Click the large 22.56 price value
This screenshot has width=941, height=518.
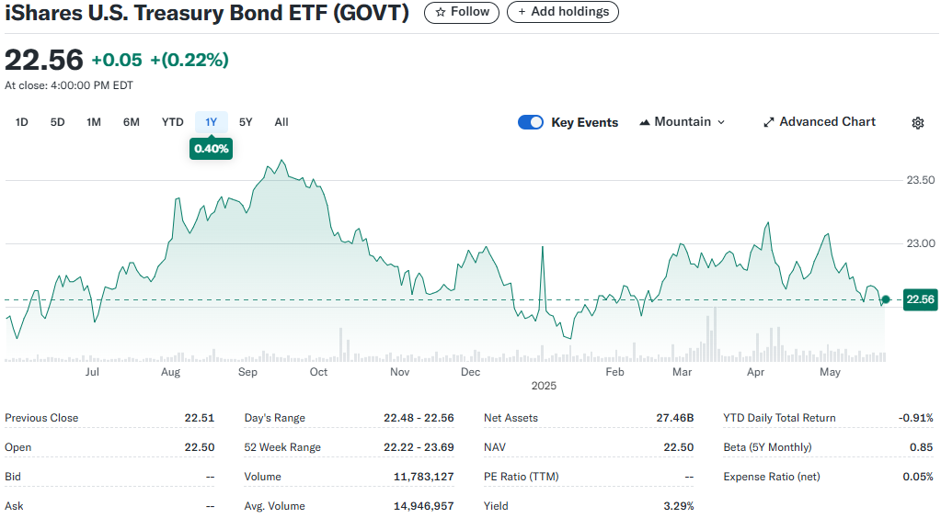44,60
